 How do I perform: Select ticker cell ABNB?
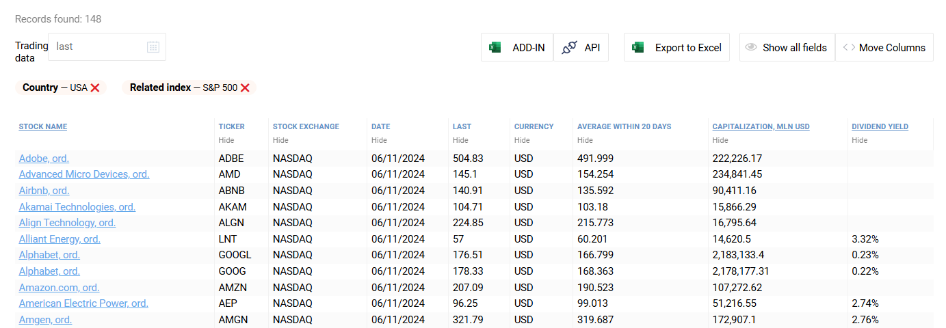pyautogui.click(x=231, y=191)
